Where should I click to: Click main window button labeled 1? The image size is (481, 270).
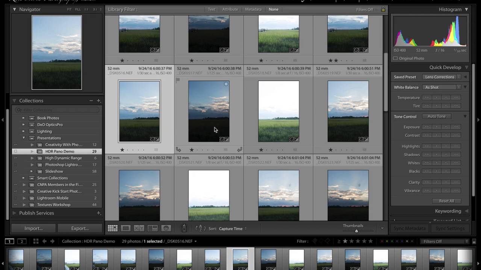[x=9, y=241]
